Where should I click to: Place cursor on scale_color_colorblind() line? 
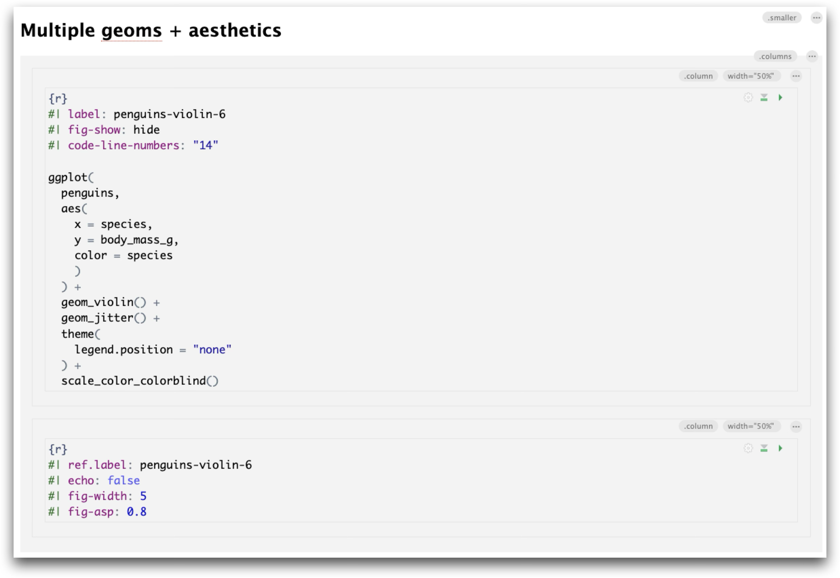tap(140, 381)
